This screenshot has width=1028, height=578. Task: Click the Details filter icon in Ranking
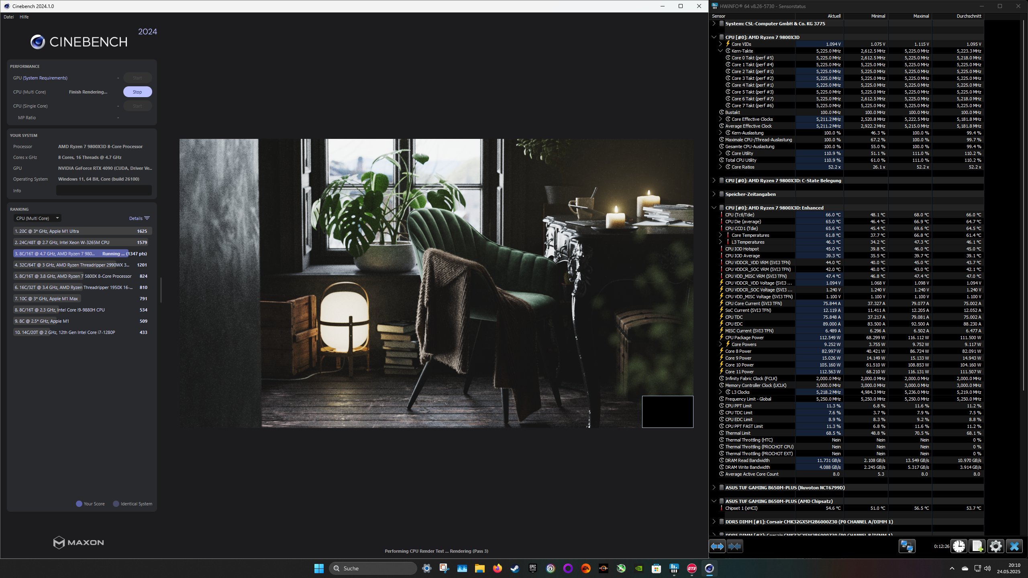click(x=147, y=218)
